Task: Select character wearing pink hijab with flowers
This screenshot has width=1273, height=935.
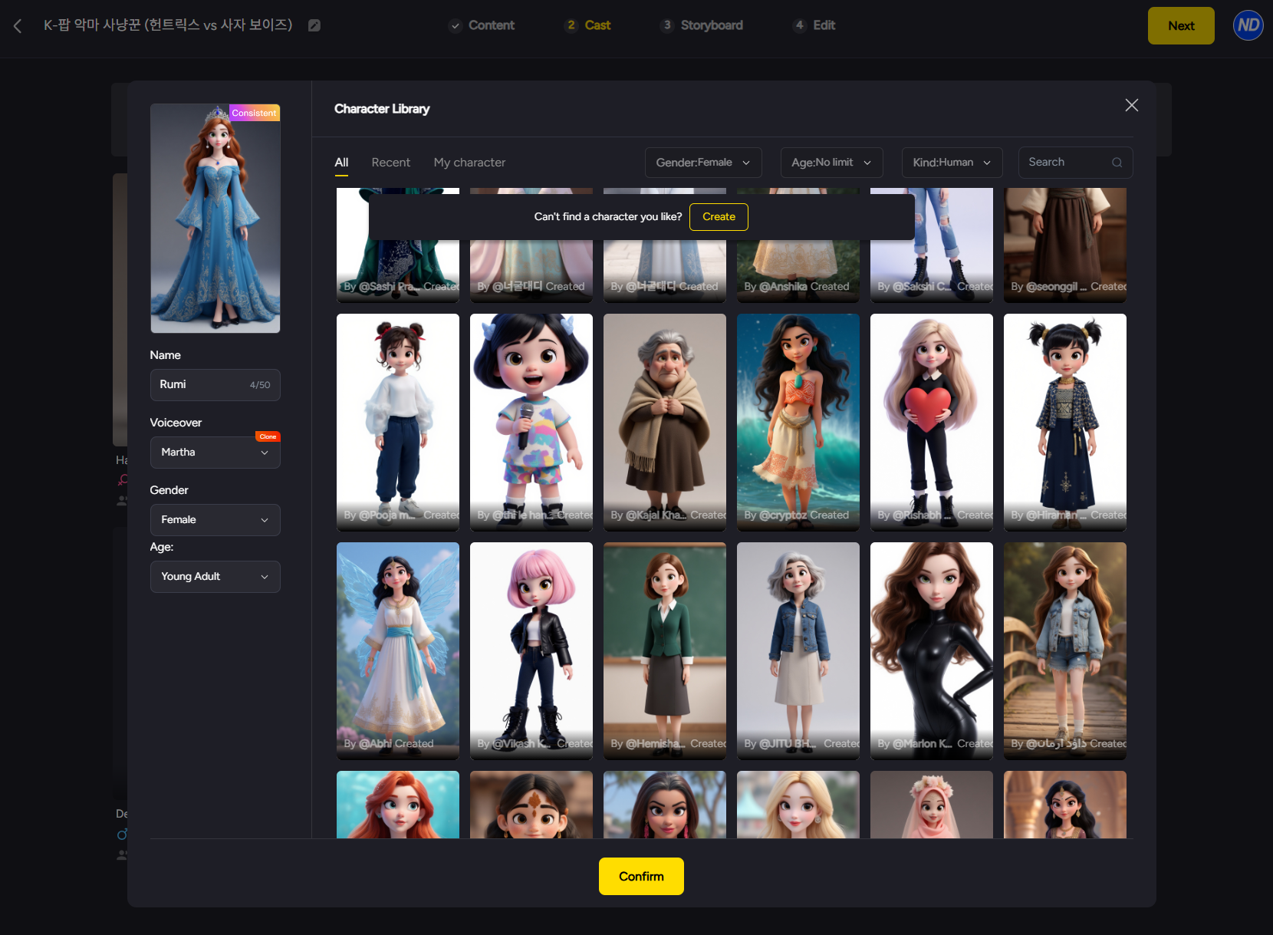Action: coord(932,805)
